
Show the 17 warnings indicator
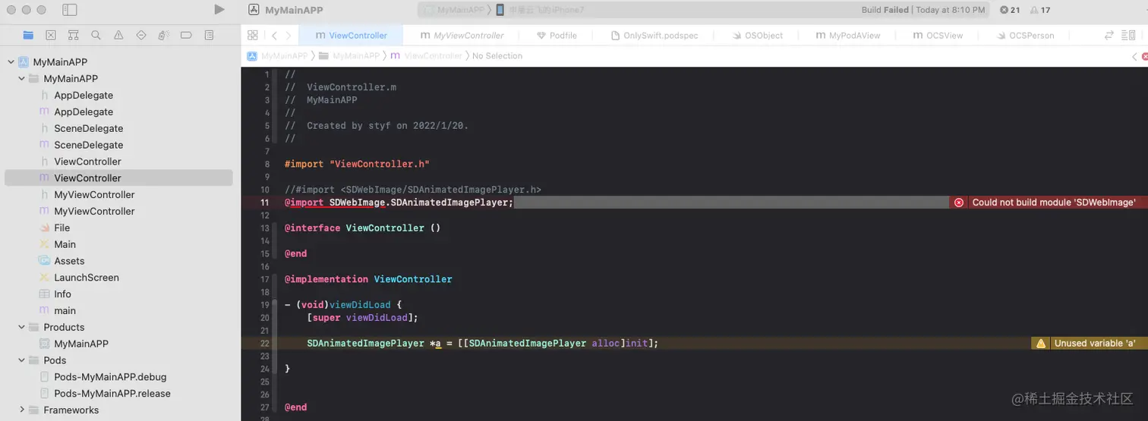[x=1040, y=10]
